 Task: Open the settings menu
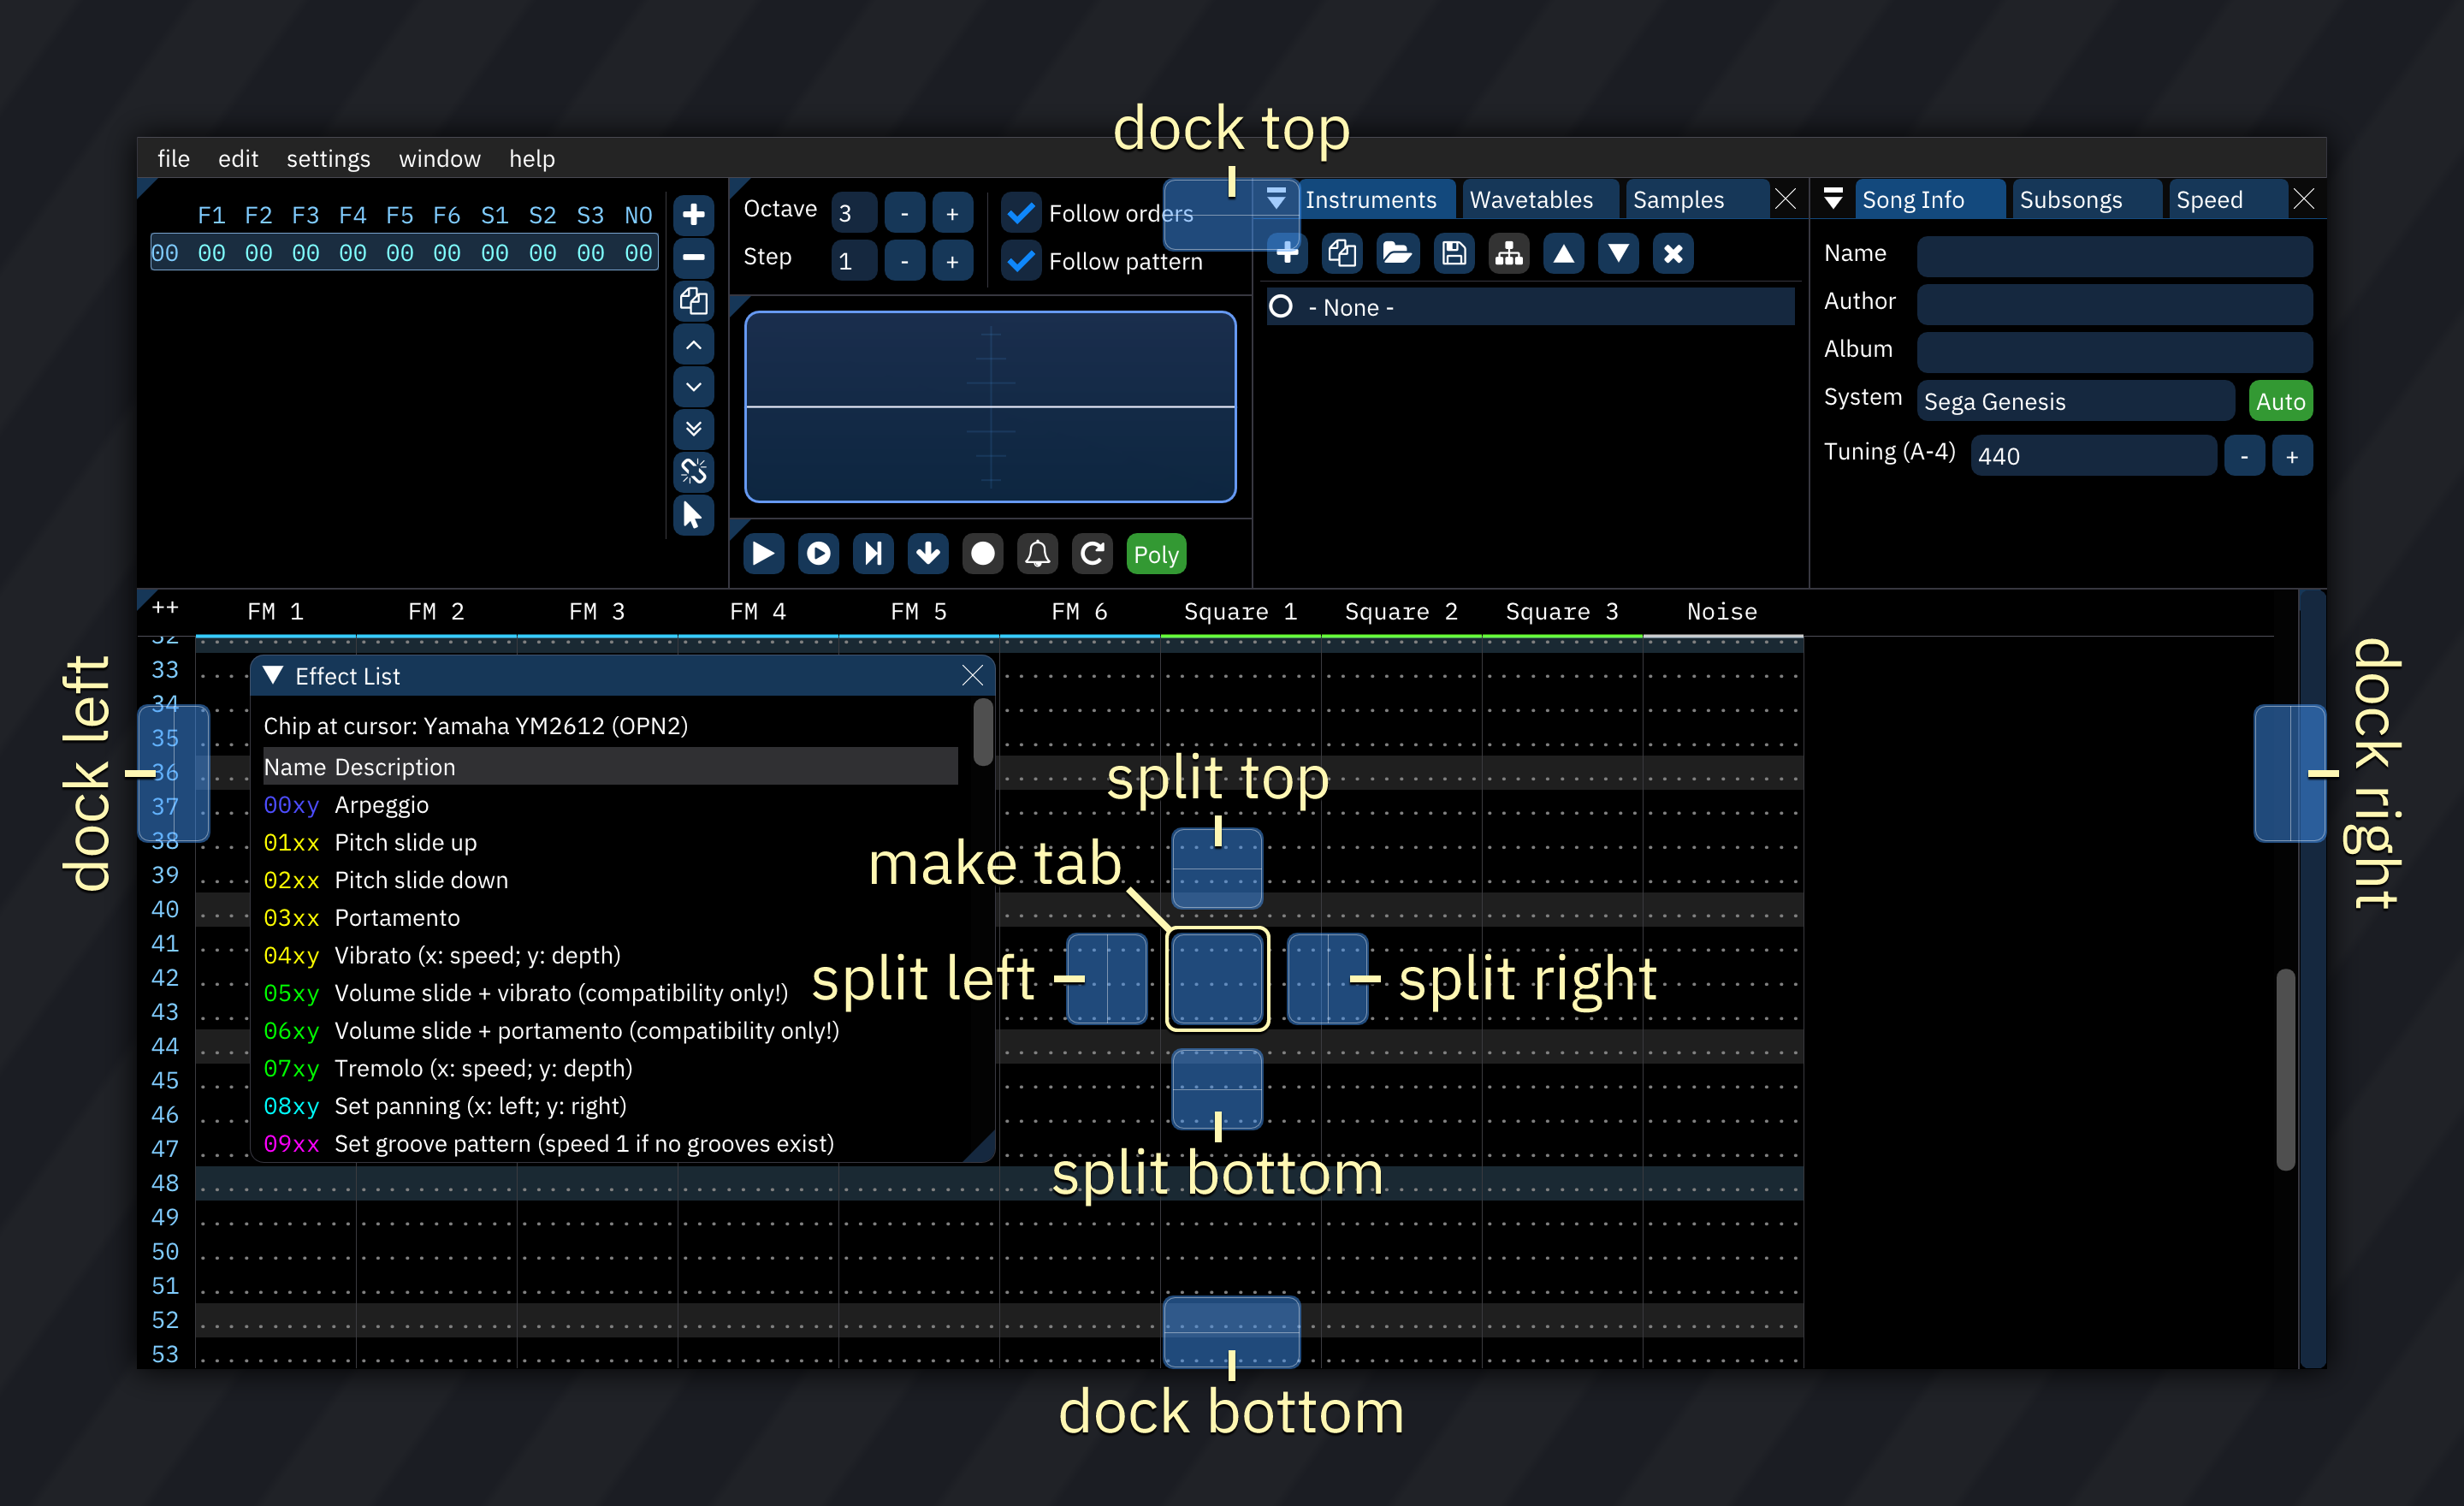tap(328, 158)
